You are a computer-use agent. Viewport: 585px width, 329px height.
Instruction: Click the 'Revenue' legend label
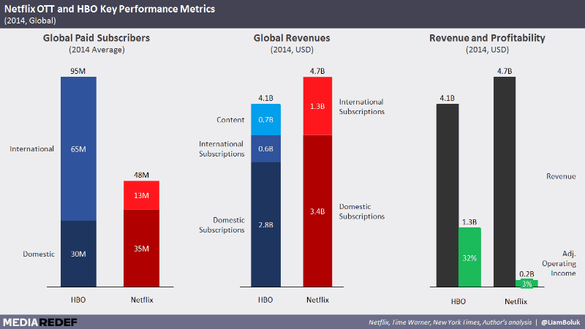coord(561,176)
